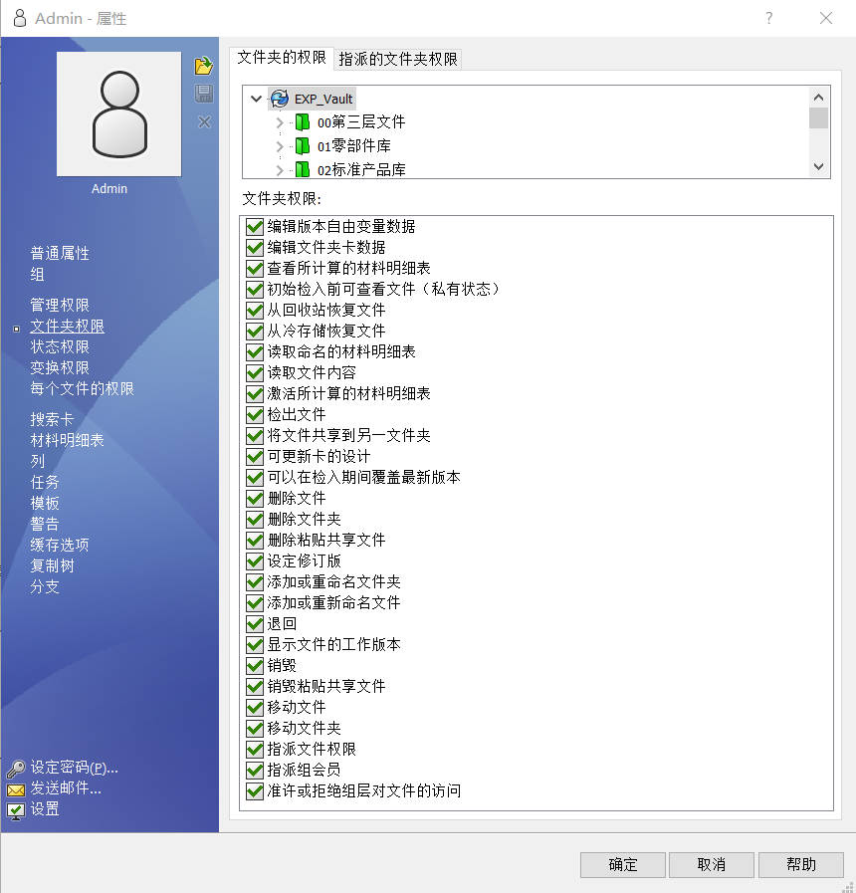Click the green folder icon of 02标准产品库
This screenshot has width=856, height=893.
tap(302, 169)
